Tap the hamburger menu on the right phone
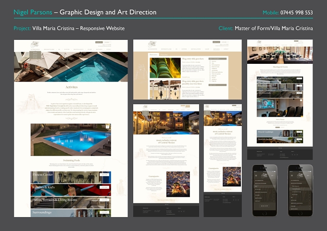This screenshot has width=327, height=231. (x=292, y=176)
